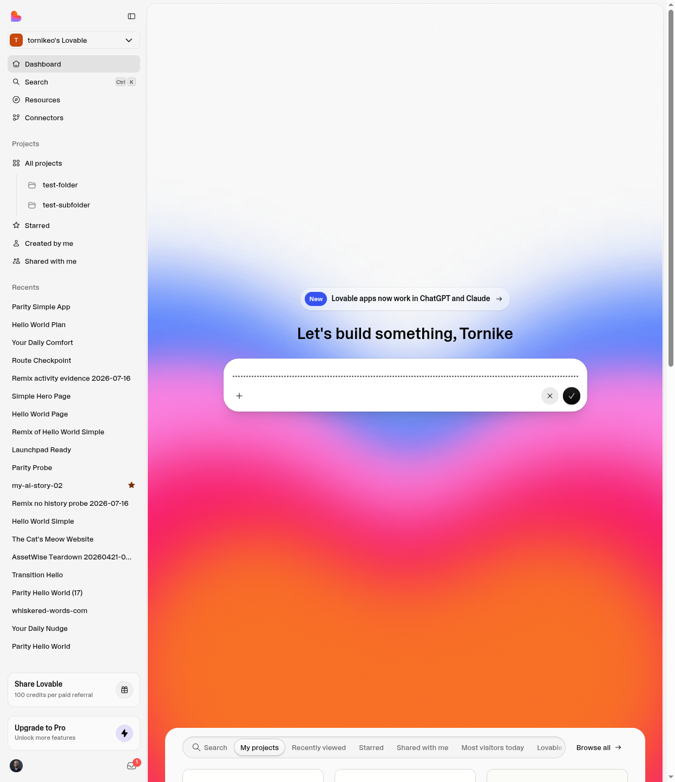This screenshot has height=782, width=675.
Task: Switch to Recently viewed tab
Action: pos(319,747)
